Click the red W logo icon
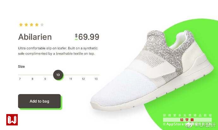The image size is (218, 130). [12, 120]
